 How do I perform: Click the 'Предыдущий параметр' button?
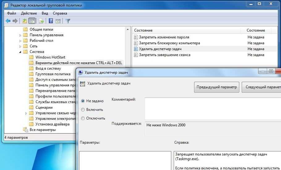[x=217, y=87]
